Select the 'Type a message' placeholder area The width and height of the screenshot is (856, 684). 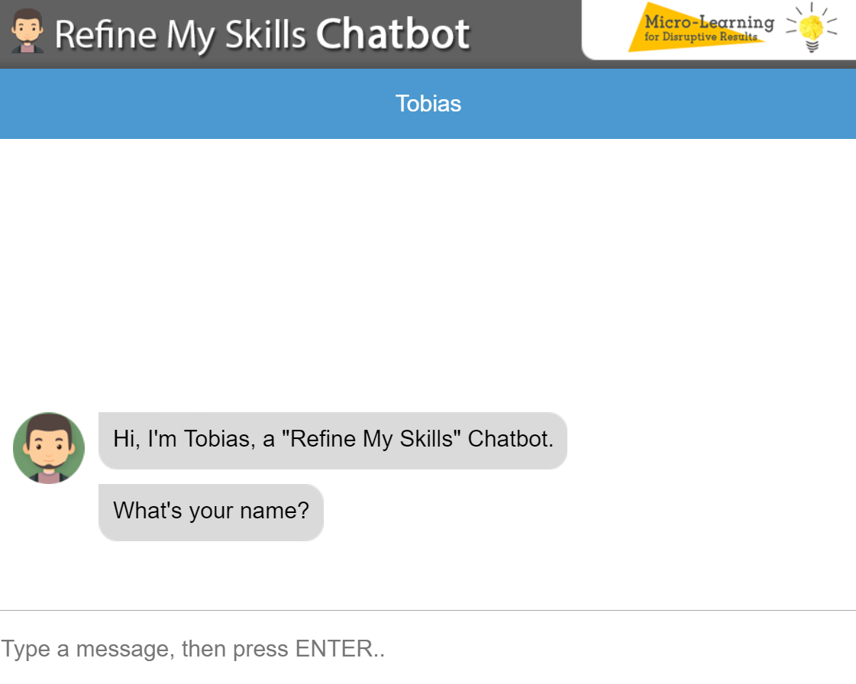193,649
